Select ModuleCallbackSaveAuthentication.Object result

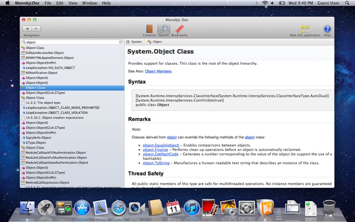tap(72, 163)
